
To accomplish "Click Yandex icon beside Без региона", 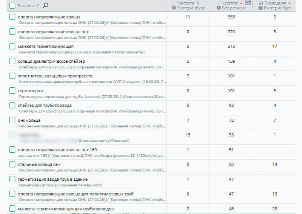I will pyautogui.click(x=219, y=8).
